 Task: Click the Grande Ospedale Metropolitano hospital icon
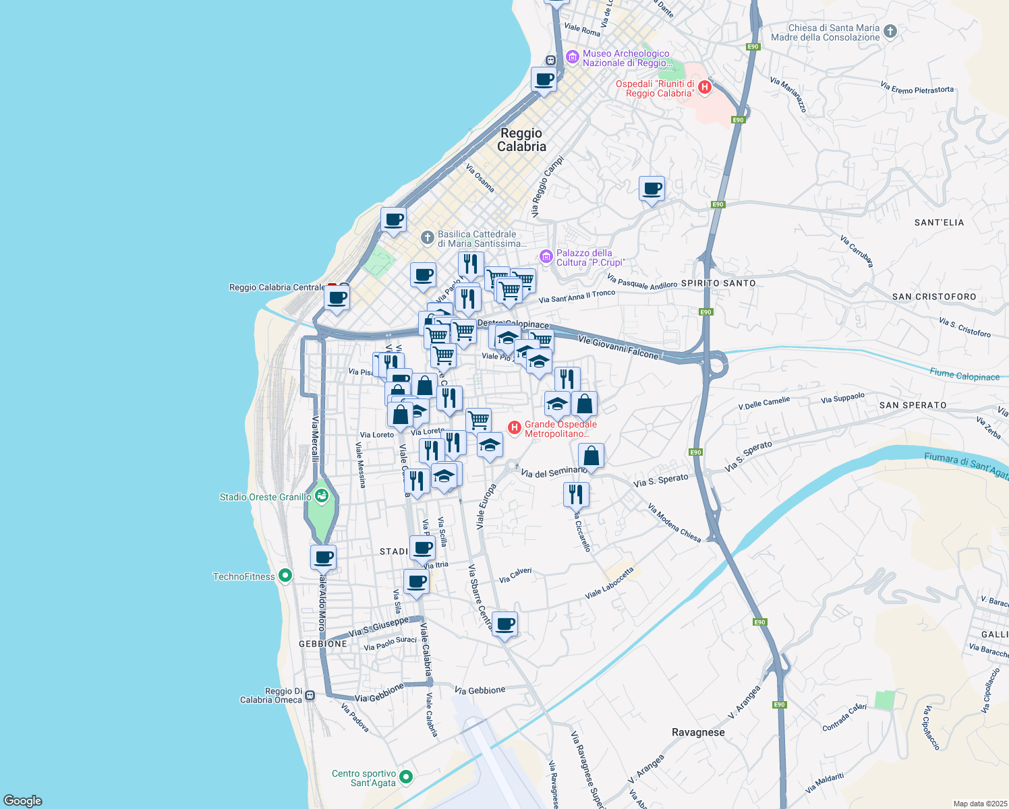pos(515,427)
